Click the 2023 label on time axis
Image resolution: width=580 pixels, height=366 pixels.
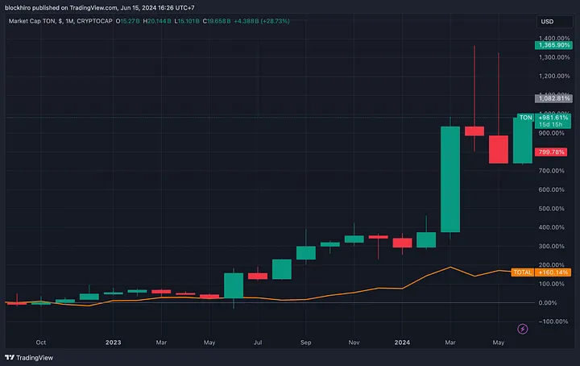pos(114,342)
